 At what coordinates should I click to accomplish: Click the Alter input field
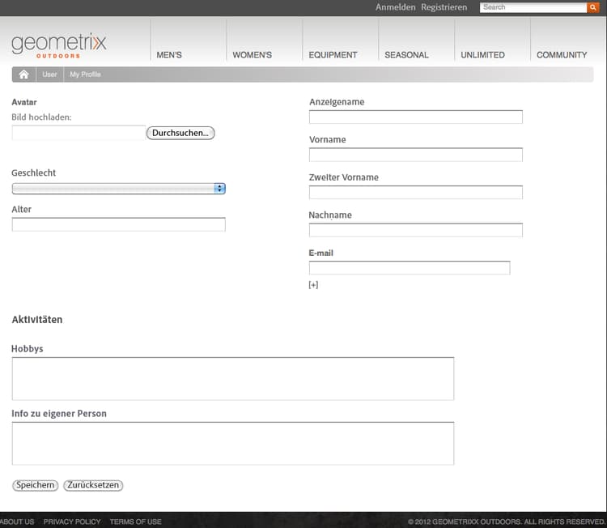point(118,224)
